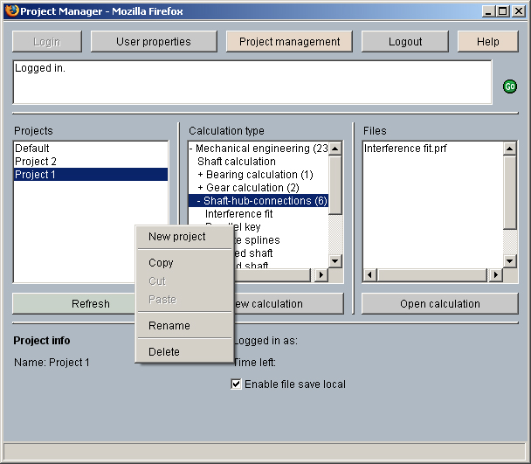
Task: Select Interference fit calculation type
Action: click(x=238, y=214)
